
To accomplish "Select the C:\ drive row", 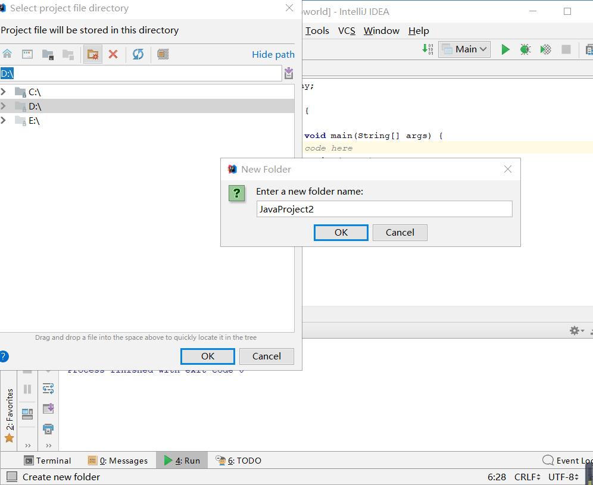I will [147, 92].
